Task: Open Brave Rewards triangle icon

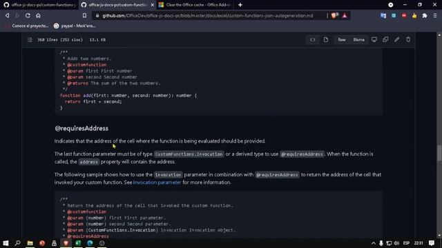Action: [345, 16]
